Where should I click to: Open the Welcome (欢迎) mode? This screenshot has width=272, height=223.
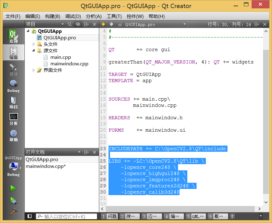click(14, 36)
